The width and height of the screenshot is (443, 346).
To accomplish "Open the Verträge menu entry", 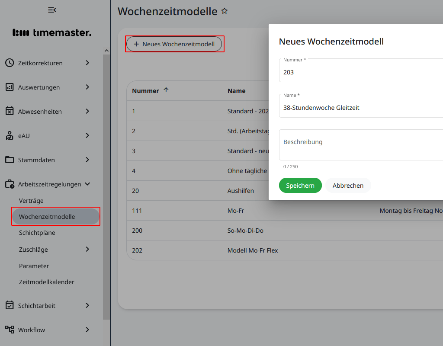I will pyautogui.click(x=32, y=201).
